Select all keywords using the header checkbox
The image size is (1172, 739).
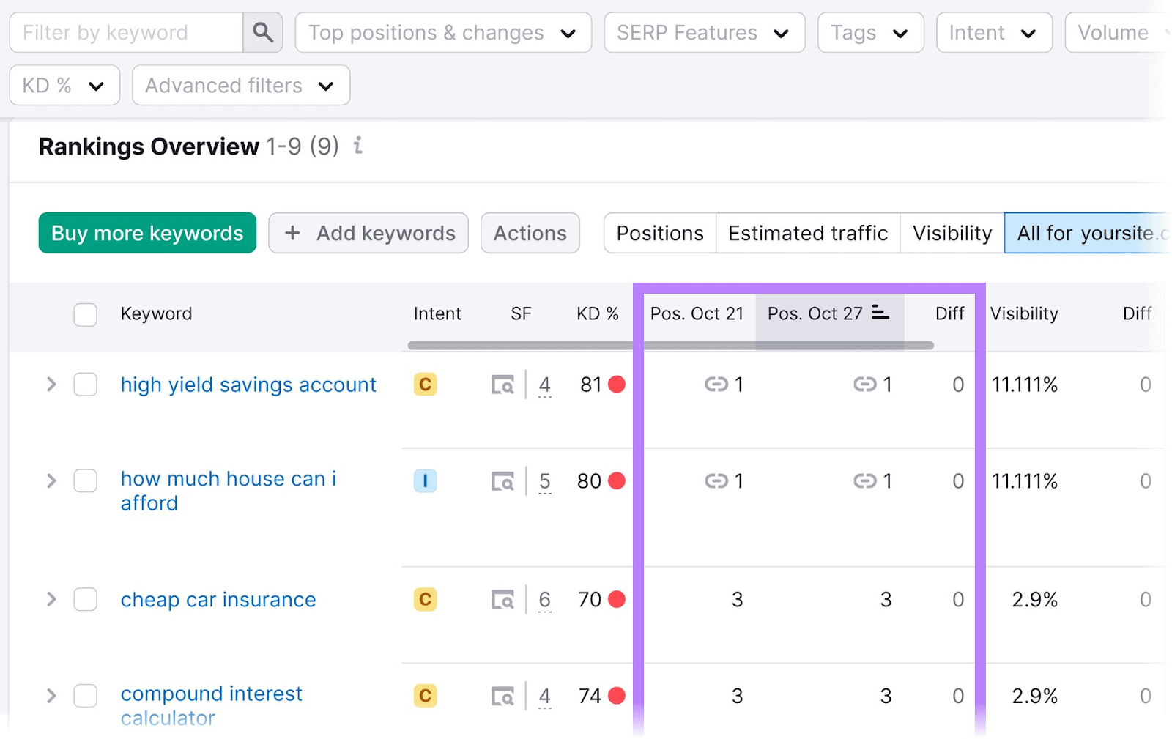click(x=85, y=314)
